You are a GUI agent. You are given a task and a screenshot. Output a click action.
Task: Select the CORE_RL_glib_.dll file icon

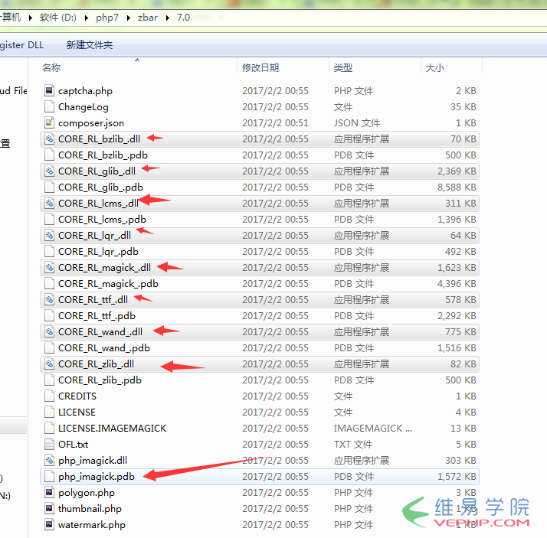[x=50, y=171]
